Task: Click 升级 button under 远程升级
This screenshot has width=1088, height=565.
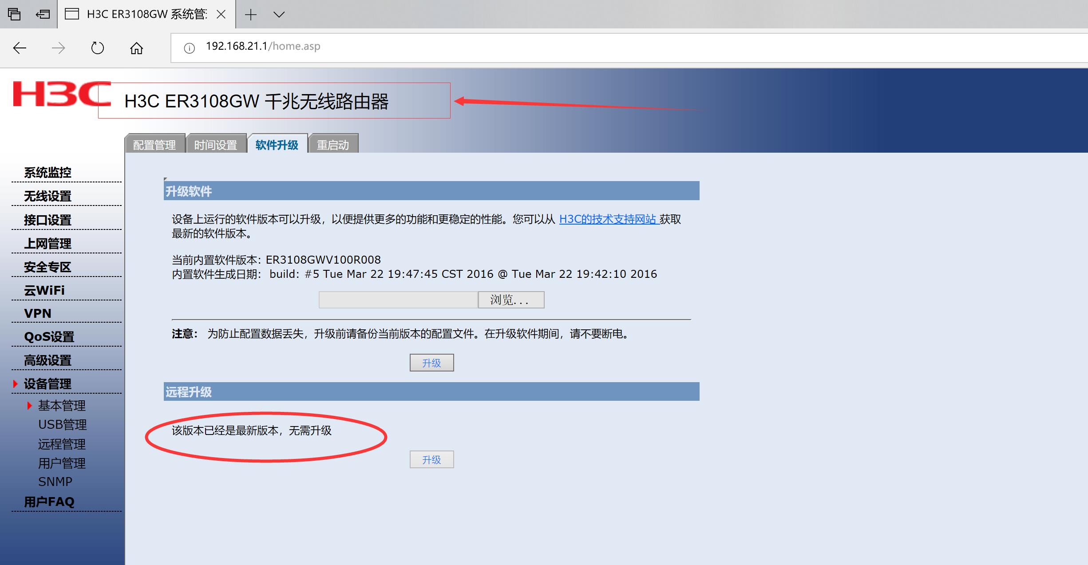Action: coord(431,460)
